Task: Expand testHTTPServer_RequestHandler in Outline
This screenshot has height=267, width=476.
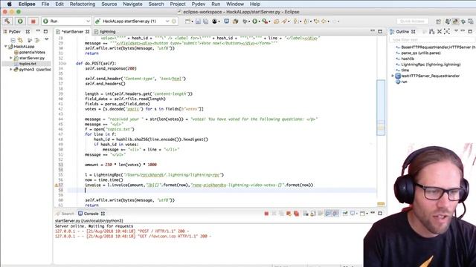Action: pyautogui.click(x=393, y=76)
